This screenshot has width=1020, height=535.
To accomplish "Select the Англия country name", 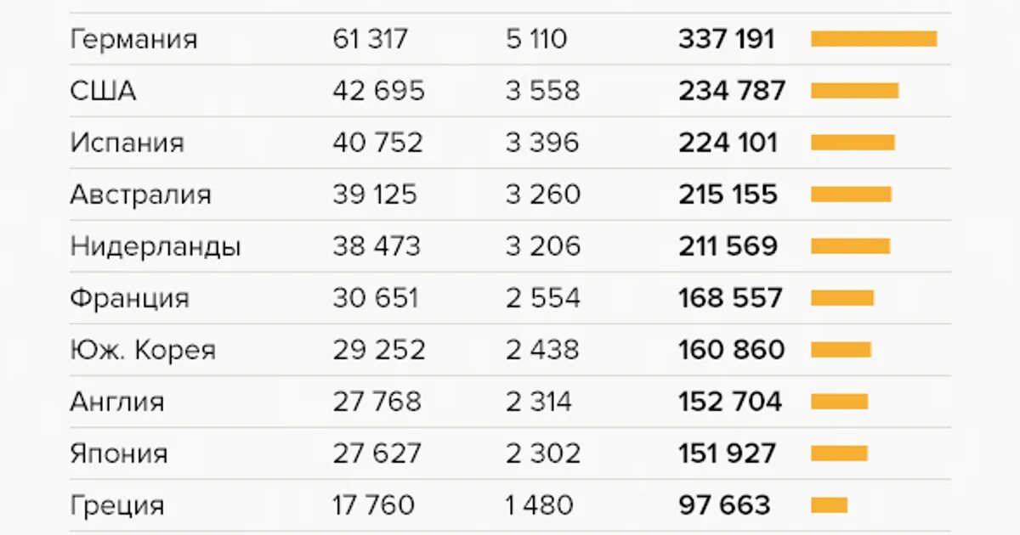I will [117, 402].
